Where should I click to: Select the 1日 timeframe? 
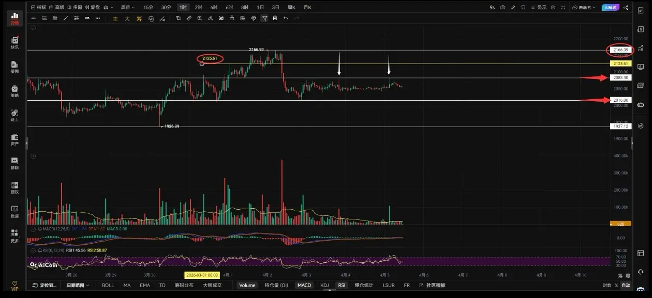point(260,7)
